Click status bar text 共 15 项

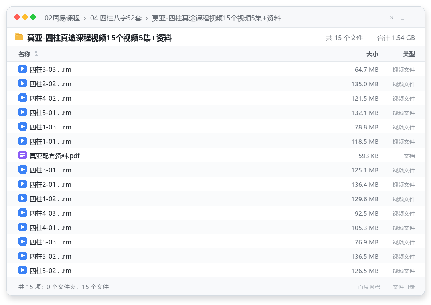coord(30,287)
